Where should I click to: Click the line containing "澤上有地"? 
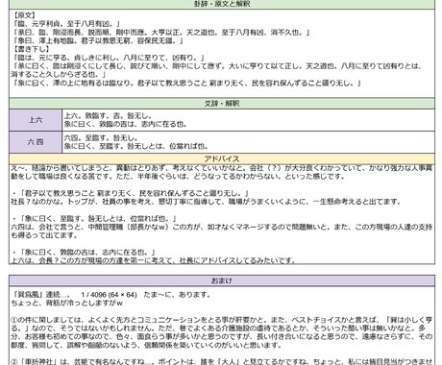point(98,41)
